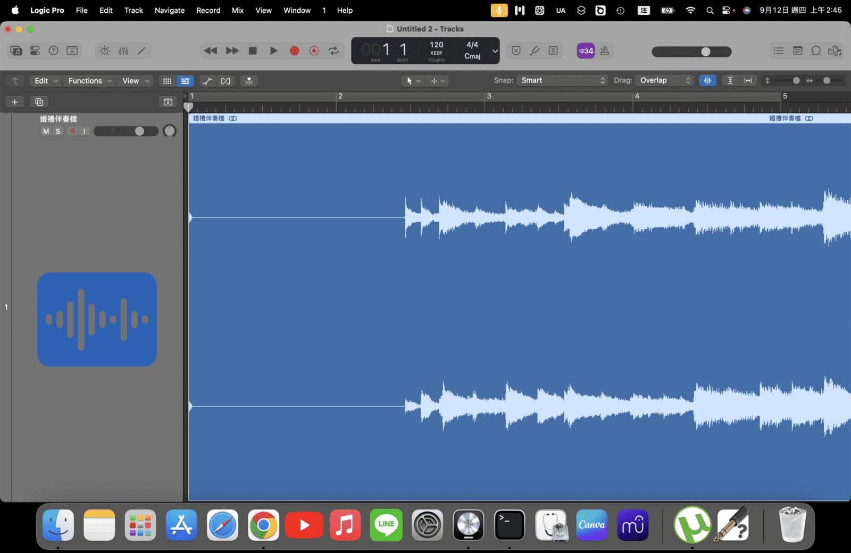851x553 pixels.
Task: Open the Mix menu in menu bar
Action: 238,10
